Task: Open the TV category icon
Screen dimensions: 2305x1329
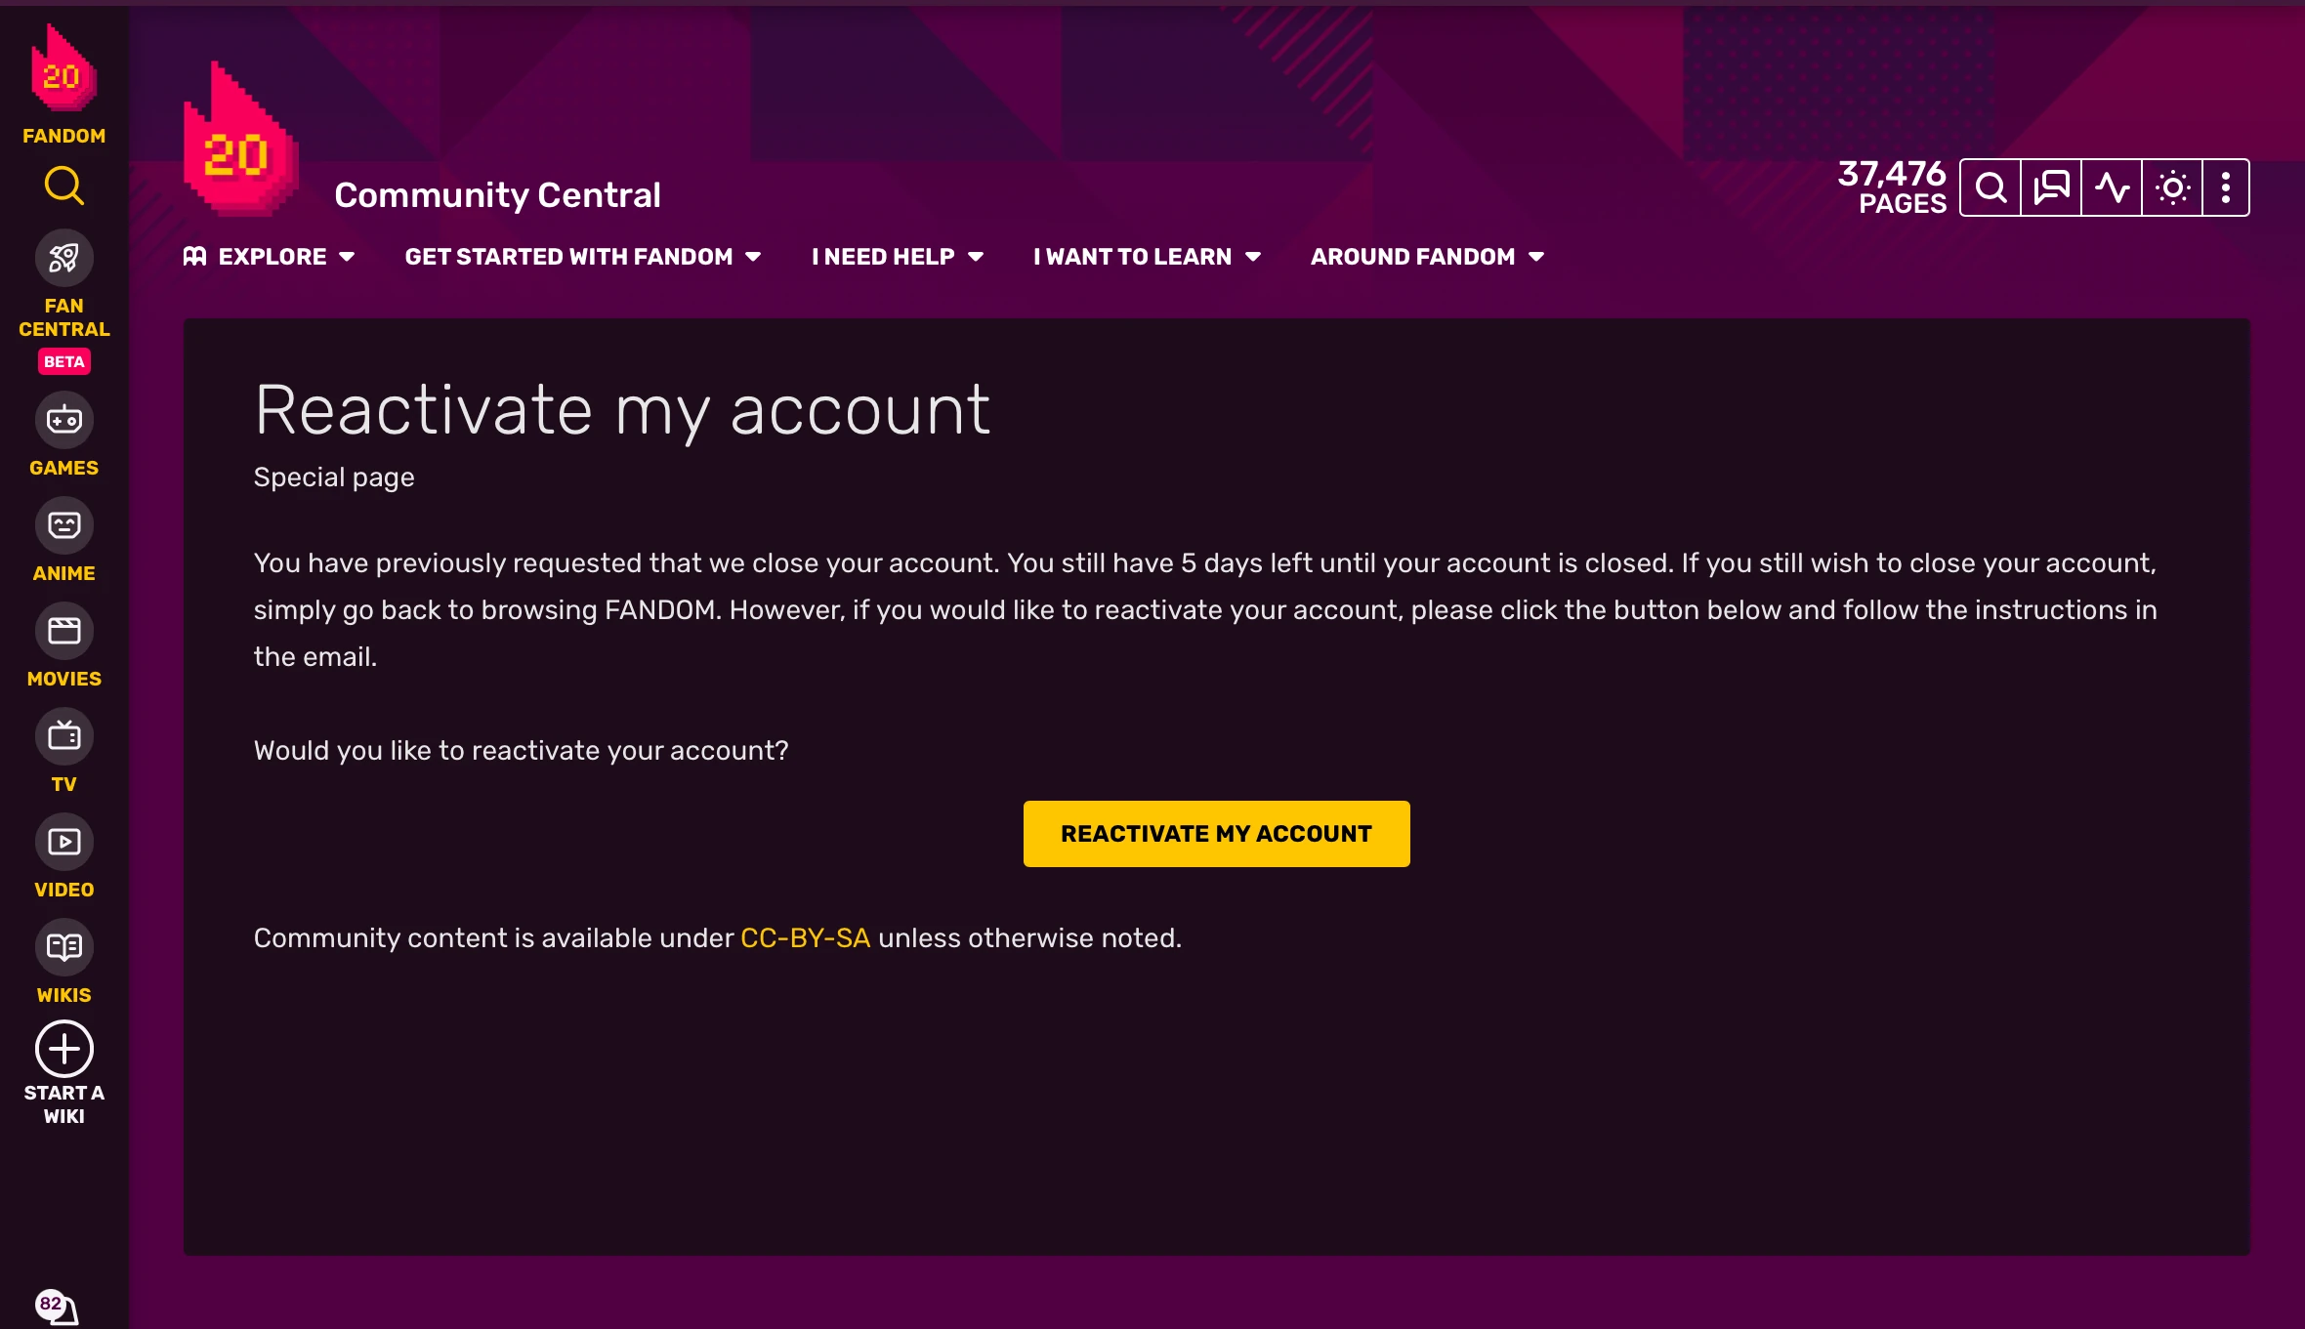Action: point(63,737)
